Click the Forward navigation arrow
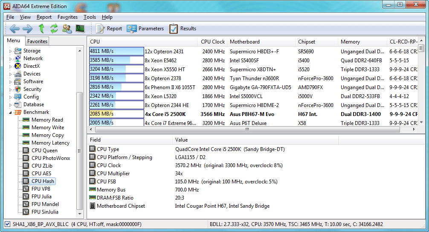This screenshot has height=232, width=429. click(27, 29)
